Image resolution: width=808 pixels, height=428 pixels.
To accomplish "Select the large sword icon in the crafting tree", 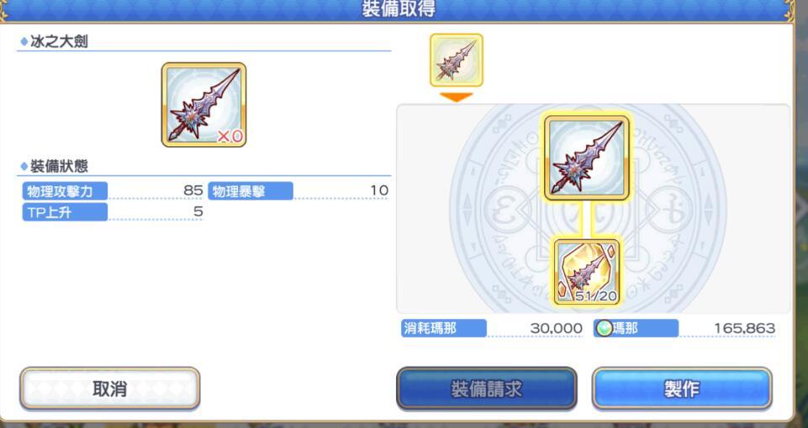I will coord(587,158).
